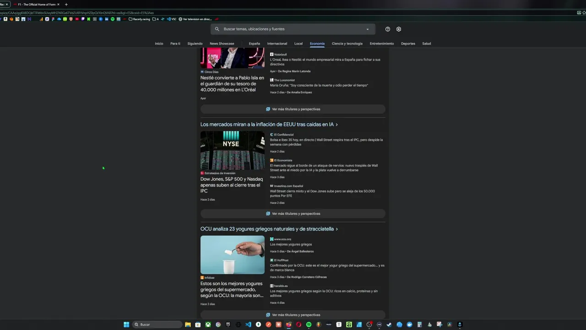Read 'Estos son los mejores yogures griegos' article

point(232,290)
